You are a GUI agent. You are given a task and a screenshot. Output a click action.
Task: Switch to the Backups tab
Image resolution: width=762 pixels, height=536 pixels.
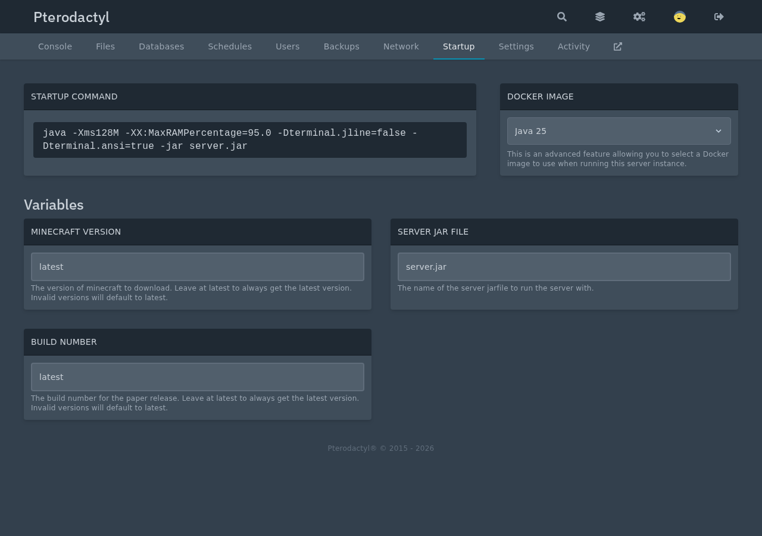click(x=342, y=46)
